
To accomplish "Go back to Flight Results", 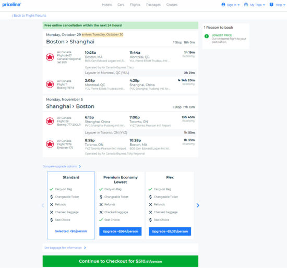I will (x=29, y=16).
